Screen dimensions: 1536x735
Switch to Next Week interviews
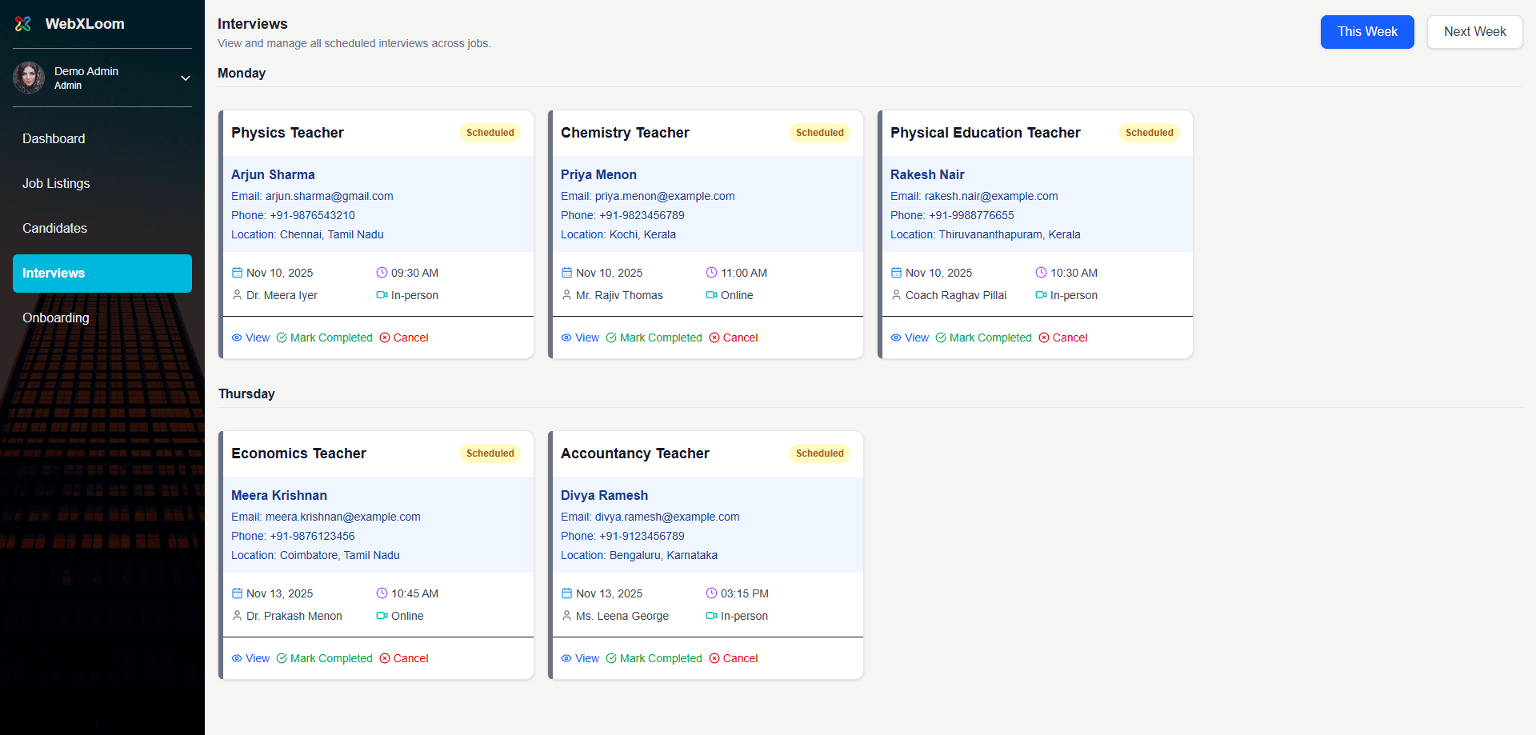[x=1474, y=32]
